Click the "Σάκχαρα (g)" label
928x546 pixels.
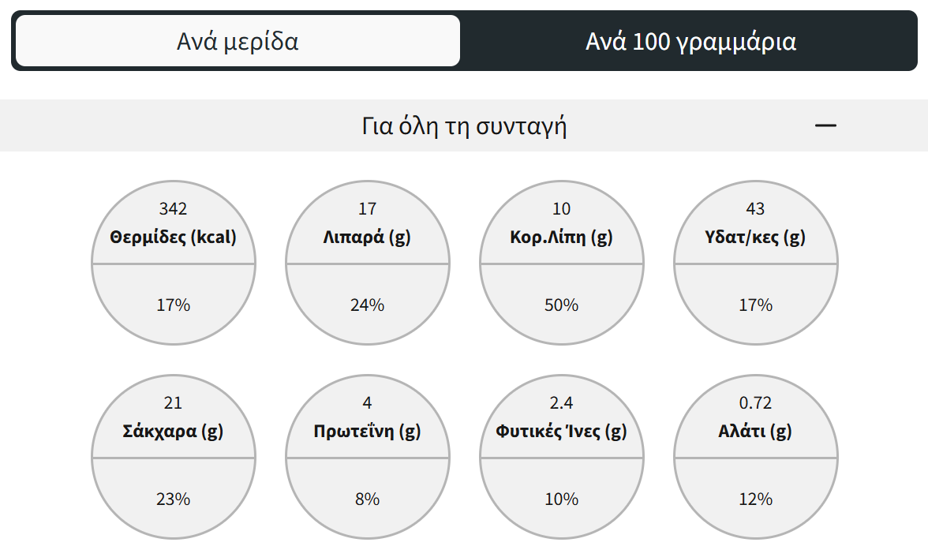174,431
